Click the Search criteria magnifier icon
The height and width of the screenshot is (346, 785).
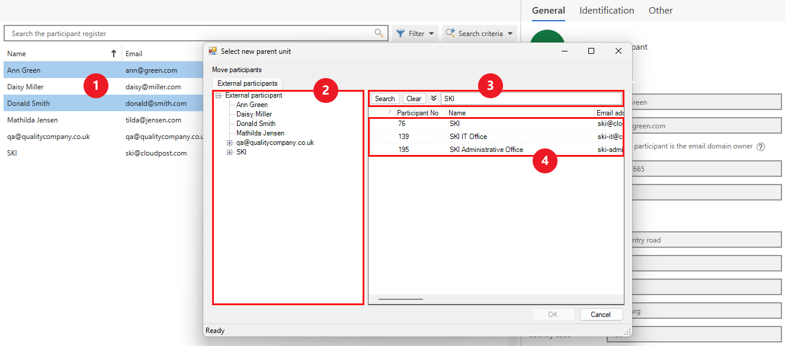click(x=450, y=34)
